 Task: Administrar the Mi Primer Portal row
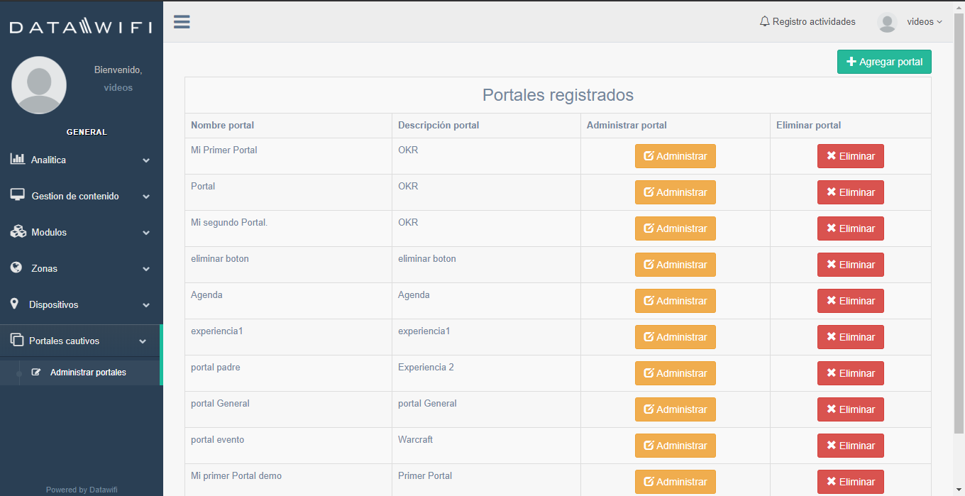[x=675, y=156]
